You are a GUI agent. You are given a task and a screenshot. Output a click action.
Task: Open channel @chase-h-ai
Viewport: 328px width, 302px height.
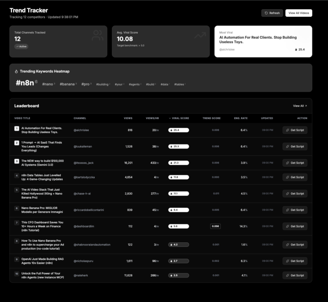coord(82,194)
